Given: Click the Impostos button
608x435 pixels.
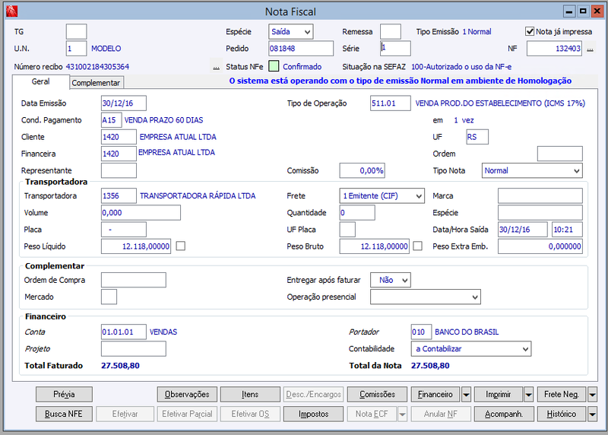Looking at the screenshot, I should pyautogui.click(x=313, y=414).
